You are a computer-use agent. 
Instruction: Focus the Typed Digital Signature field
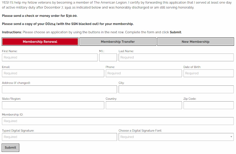[59, 137]
